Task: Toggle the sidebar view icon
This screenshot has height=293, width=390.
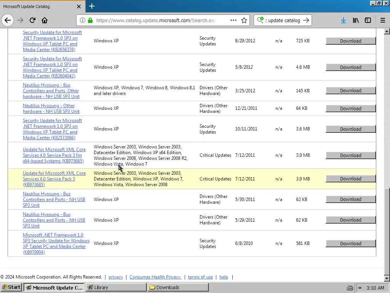Action: click(x=368, y=20)
